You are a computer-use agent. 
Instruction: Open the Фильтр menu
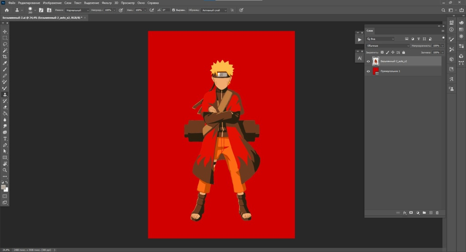tap(106, 3)
